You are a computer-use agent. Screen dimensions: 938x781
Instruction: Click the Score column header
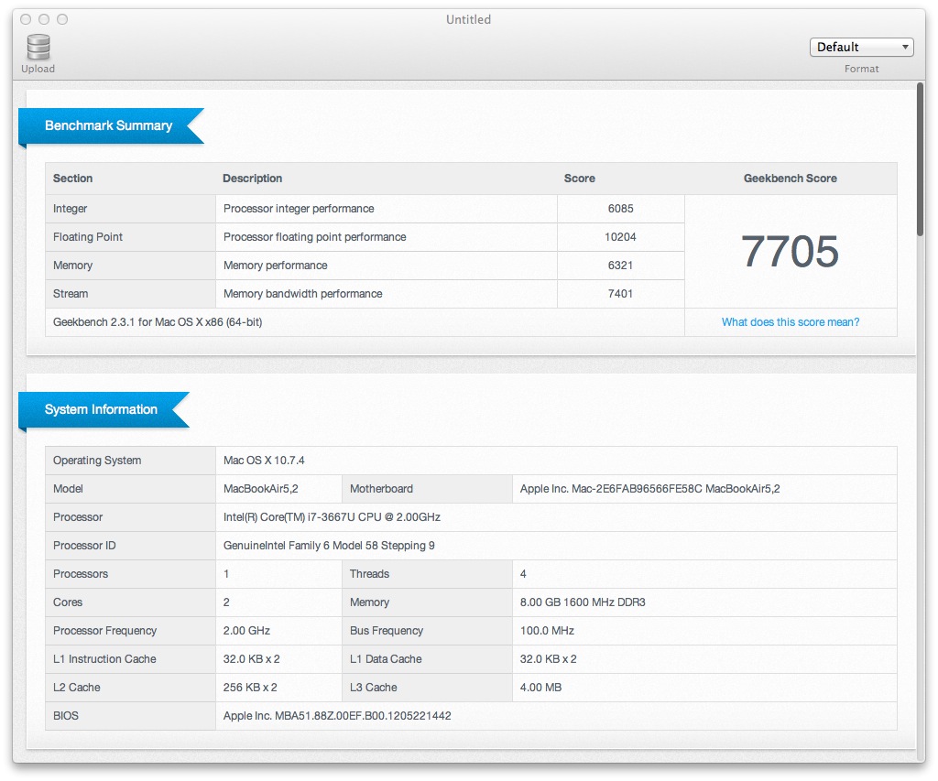[579, 179]
